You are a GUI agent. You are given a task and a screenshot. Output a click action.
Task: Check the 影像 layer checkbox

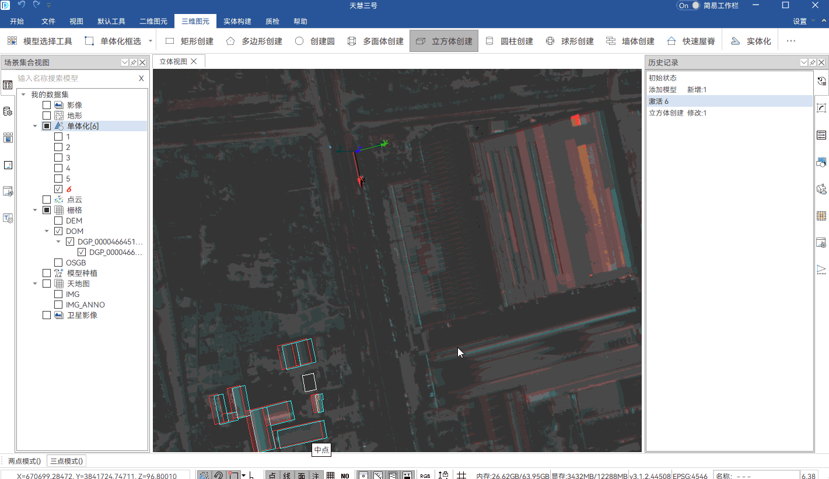pyautogui.click(x=47, y=105)
